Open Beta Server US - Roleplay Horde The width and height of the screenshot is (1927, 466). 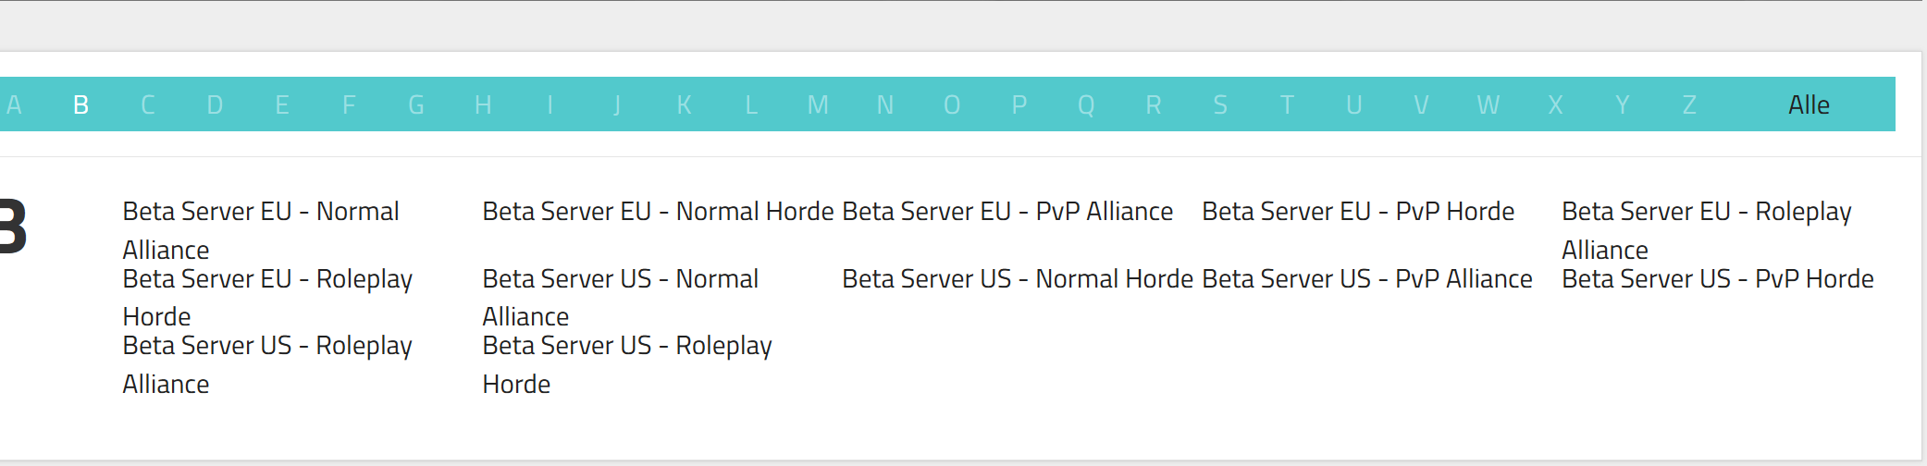pos(627,364)
